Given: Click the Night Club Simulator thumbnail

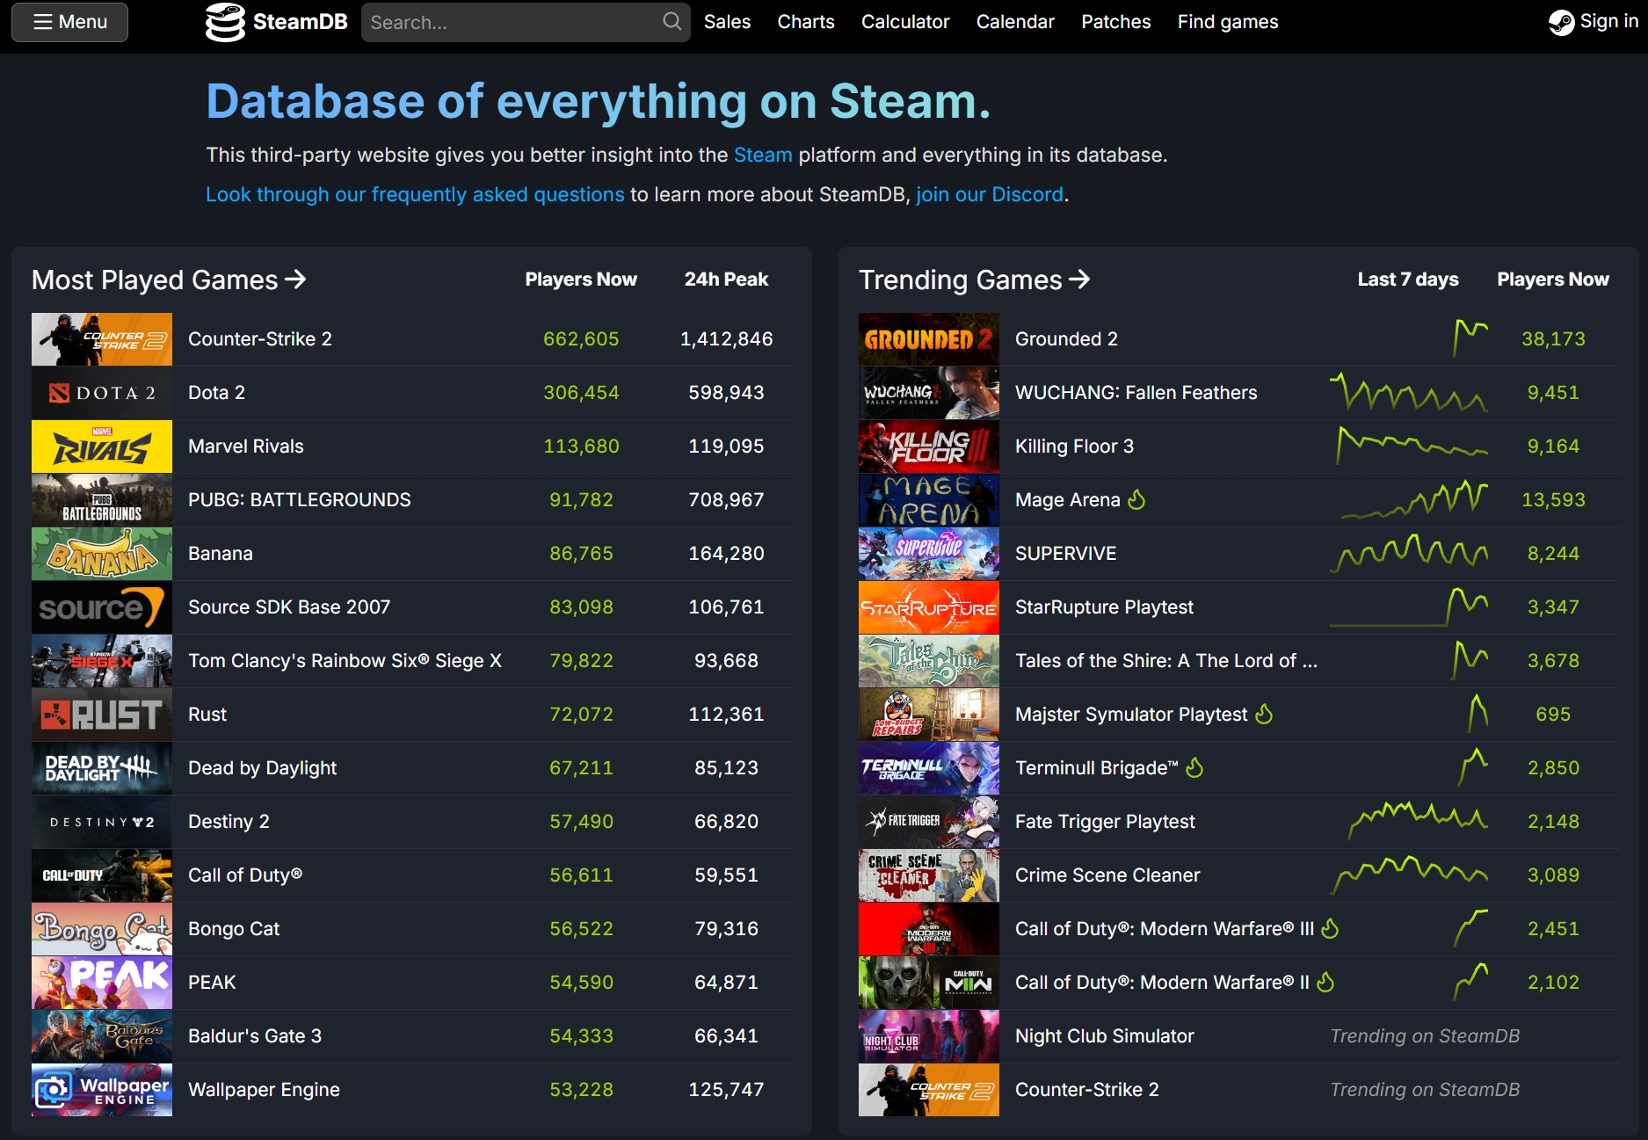Looking at the screenshot, I should (x=929, y=1036).
